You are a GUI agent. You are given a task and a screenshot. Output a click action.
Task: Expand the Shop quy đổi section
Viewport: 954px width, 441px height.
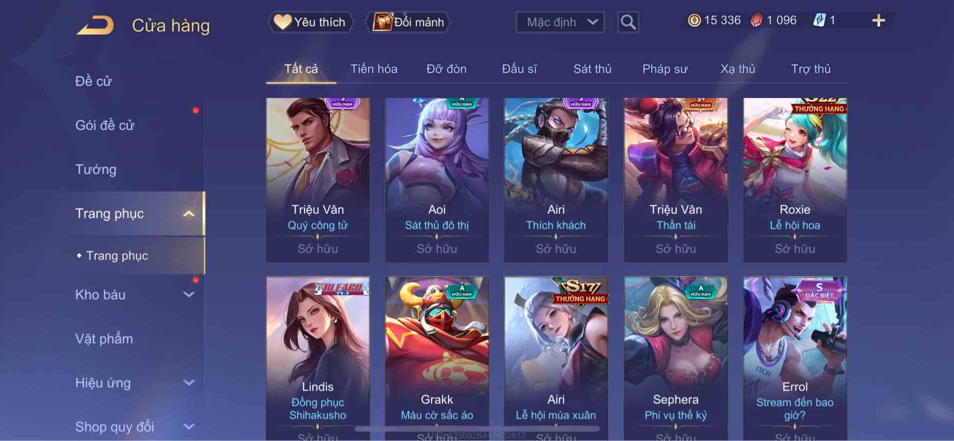188,427
